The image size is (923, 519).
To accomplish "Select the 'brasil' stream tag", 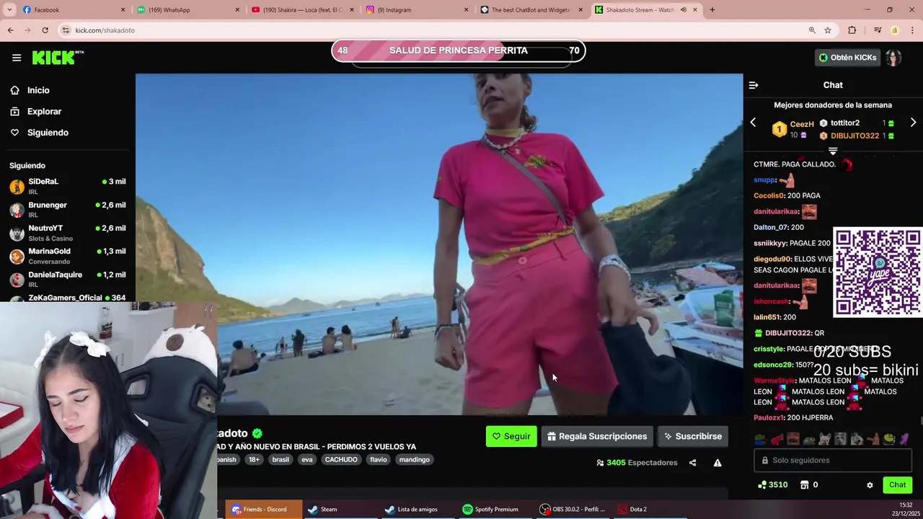I will coord(281,460).
